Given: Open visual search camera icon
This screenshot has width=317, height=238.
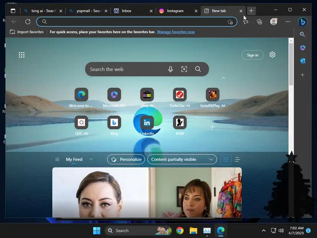Looking at the screenshot, I should [x=184, y=69].
